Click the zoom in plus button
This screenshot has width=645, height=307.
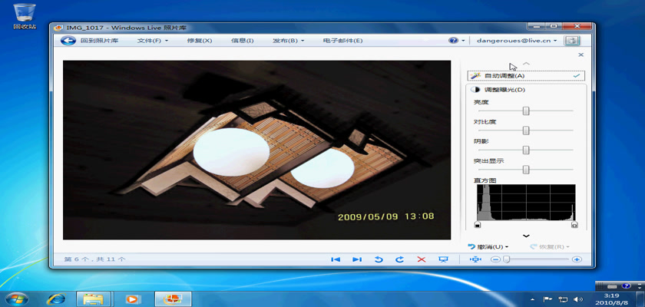[577, 259]
